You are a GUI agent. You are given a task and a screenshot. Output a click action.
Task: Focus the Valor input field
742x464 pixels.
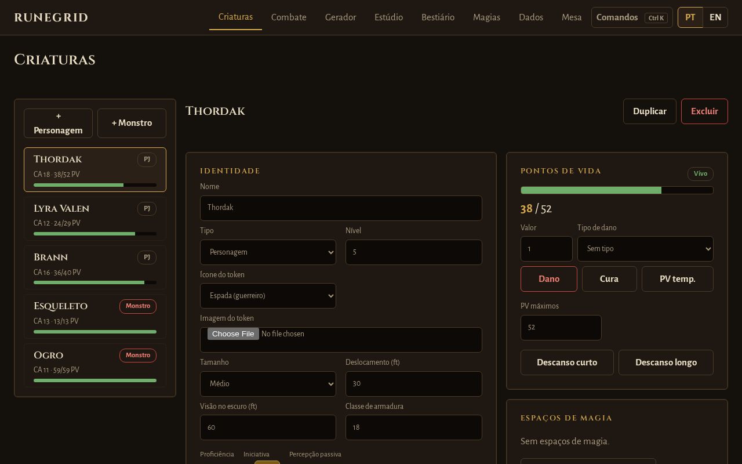pos(547,249)
